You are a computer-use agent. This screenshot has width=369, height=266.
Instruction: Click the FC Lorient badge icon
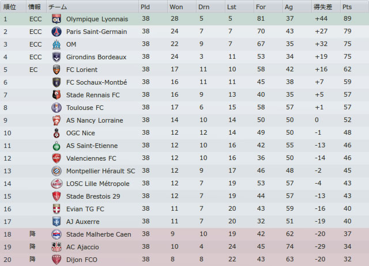(57, 70)
